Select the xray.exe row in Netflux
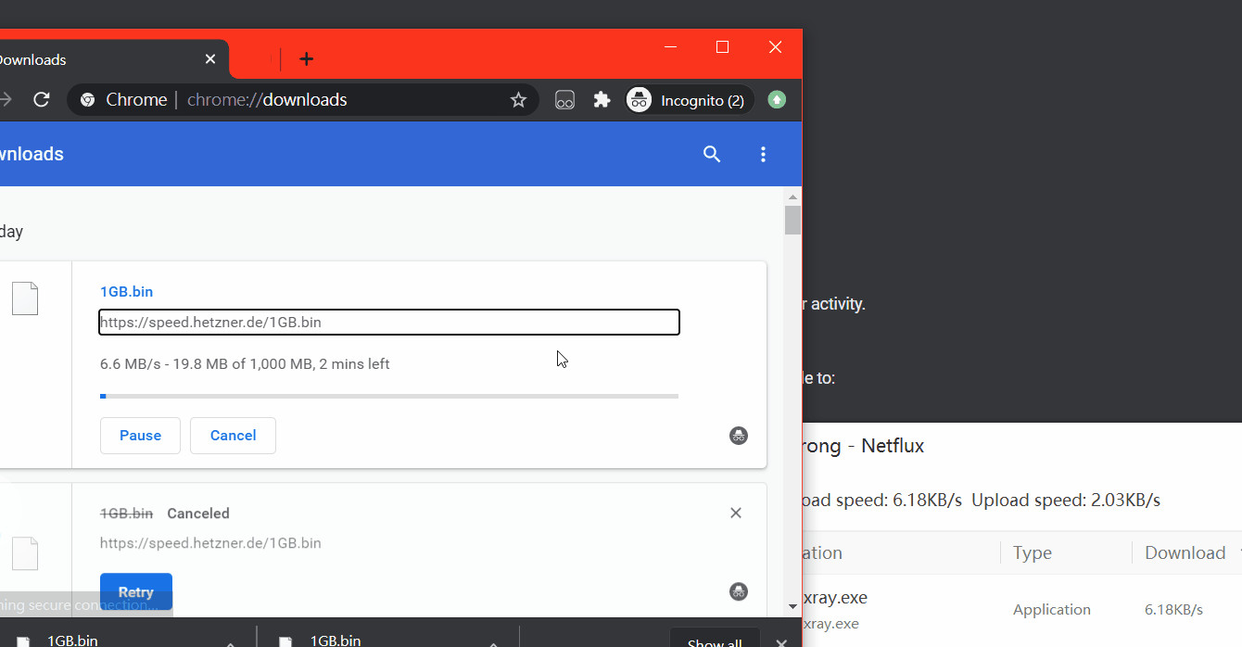Viewport: 1242px width, 647px height. (x=1022, y=609)
